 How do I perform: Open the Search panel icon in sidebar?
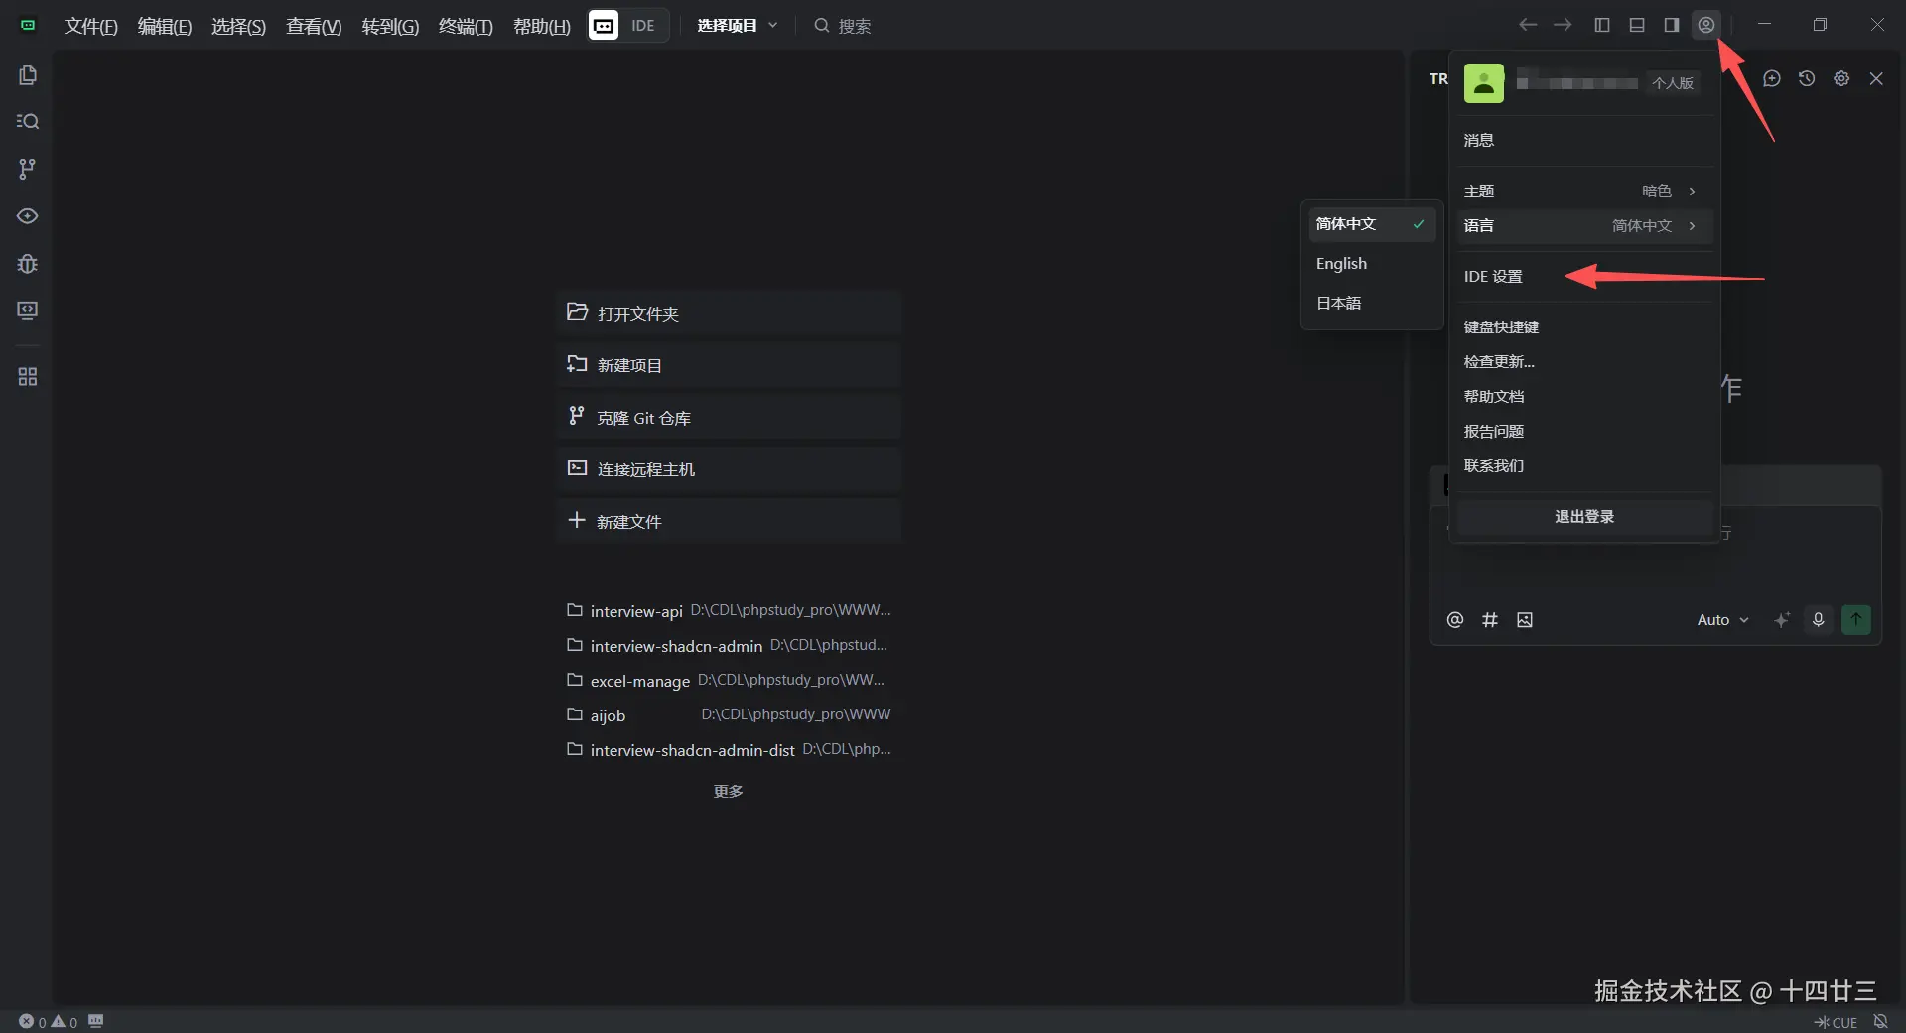click(28, 121)
